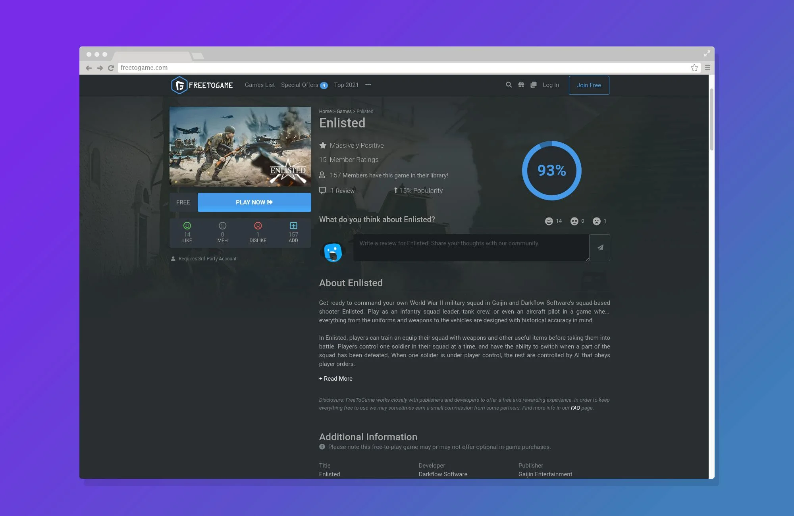Click the browser back arrow
This screenshot has width=794, height=516.
click(89, 68)
